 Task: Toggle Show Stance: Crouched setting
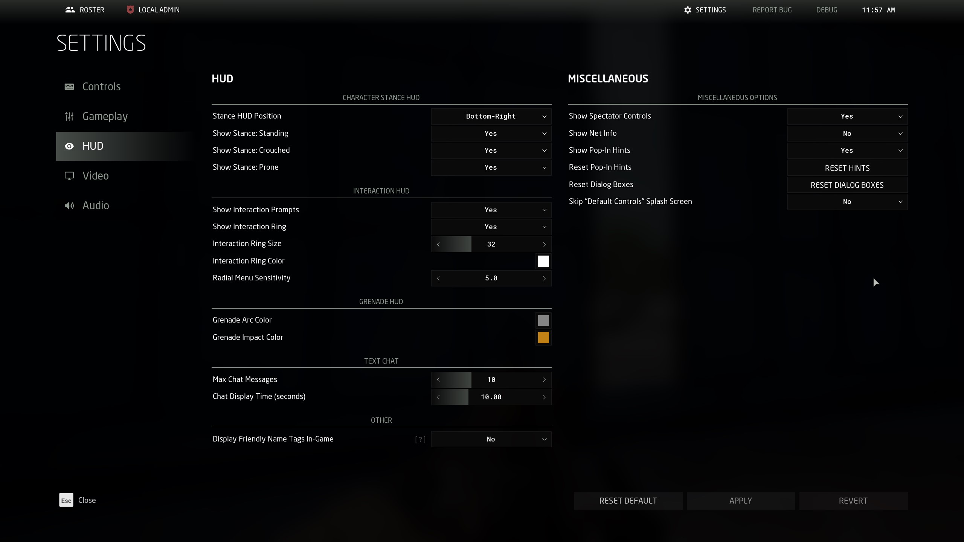(x=491, y=151)
